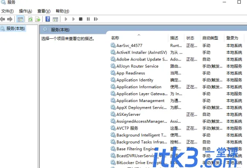247x168 pixels.
Task: Sort by the 描述 column header
Action: point(176,38)
